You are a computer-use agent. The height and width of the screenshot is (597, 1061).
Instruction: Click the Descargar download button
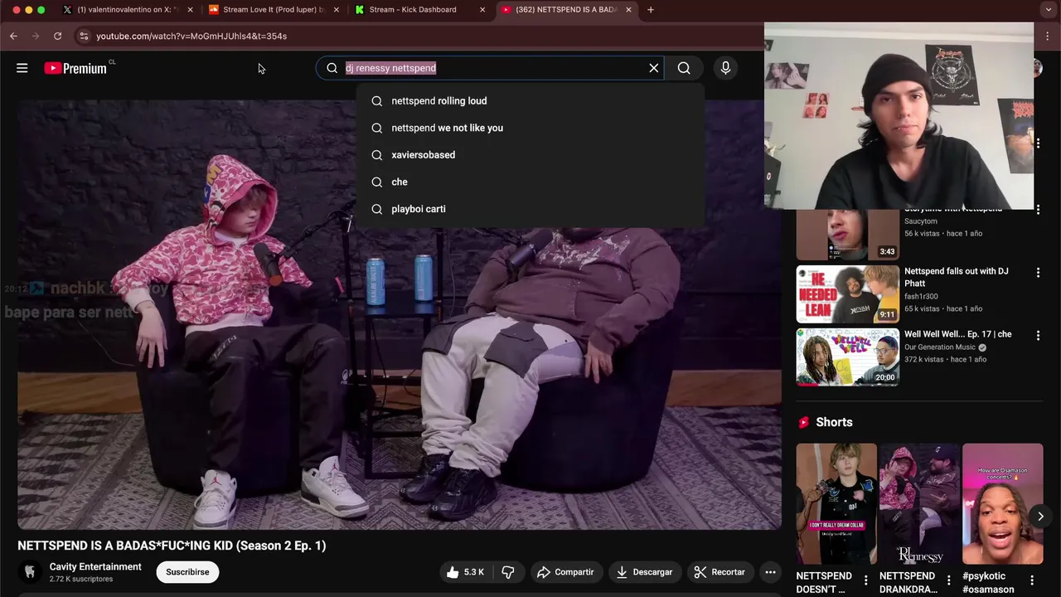point(644,572)
